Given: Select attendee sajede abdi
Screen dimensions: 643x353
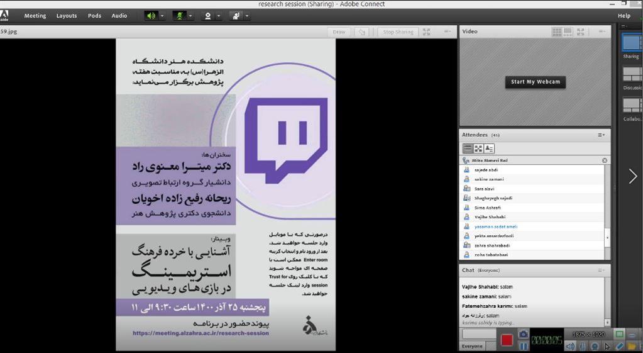Looking at the screenshot, I should click(532, 170).
